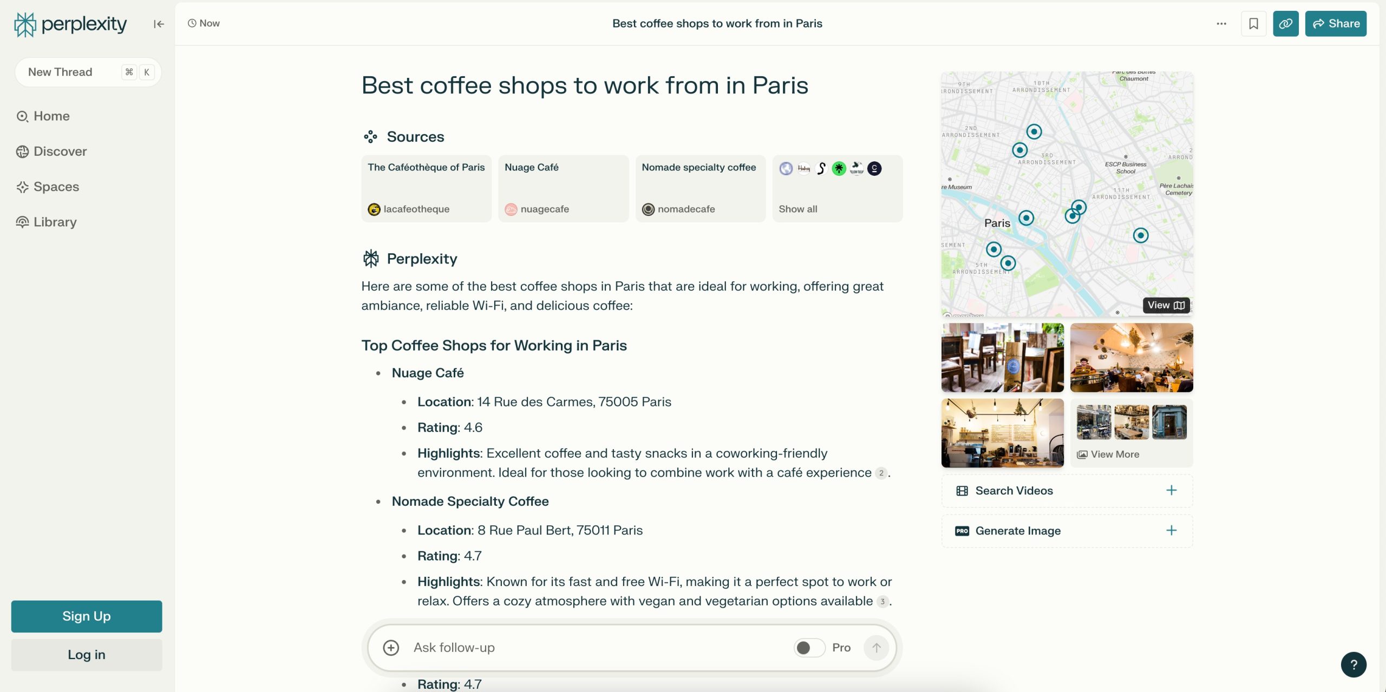
Task: Click the Discover globe icon in sidebar
Action: (22, 151)
